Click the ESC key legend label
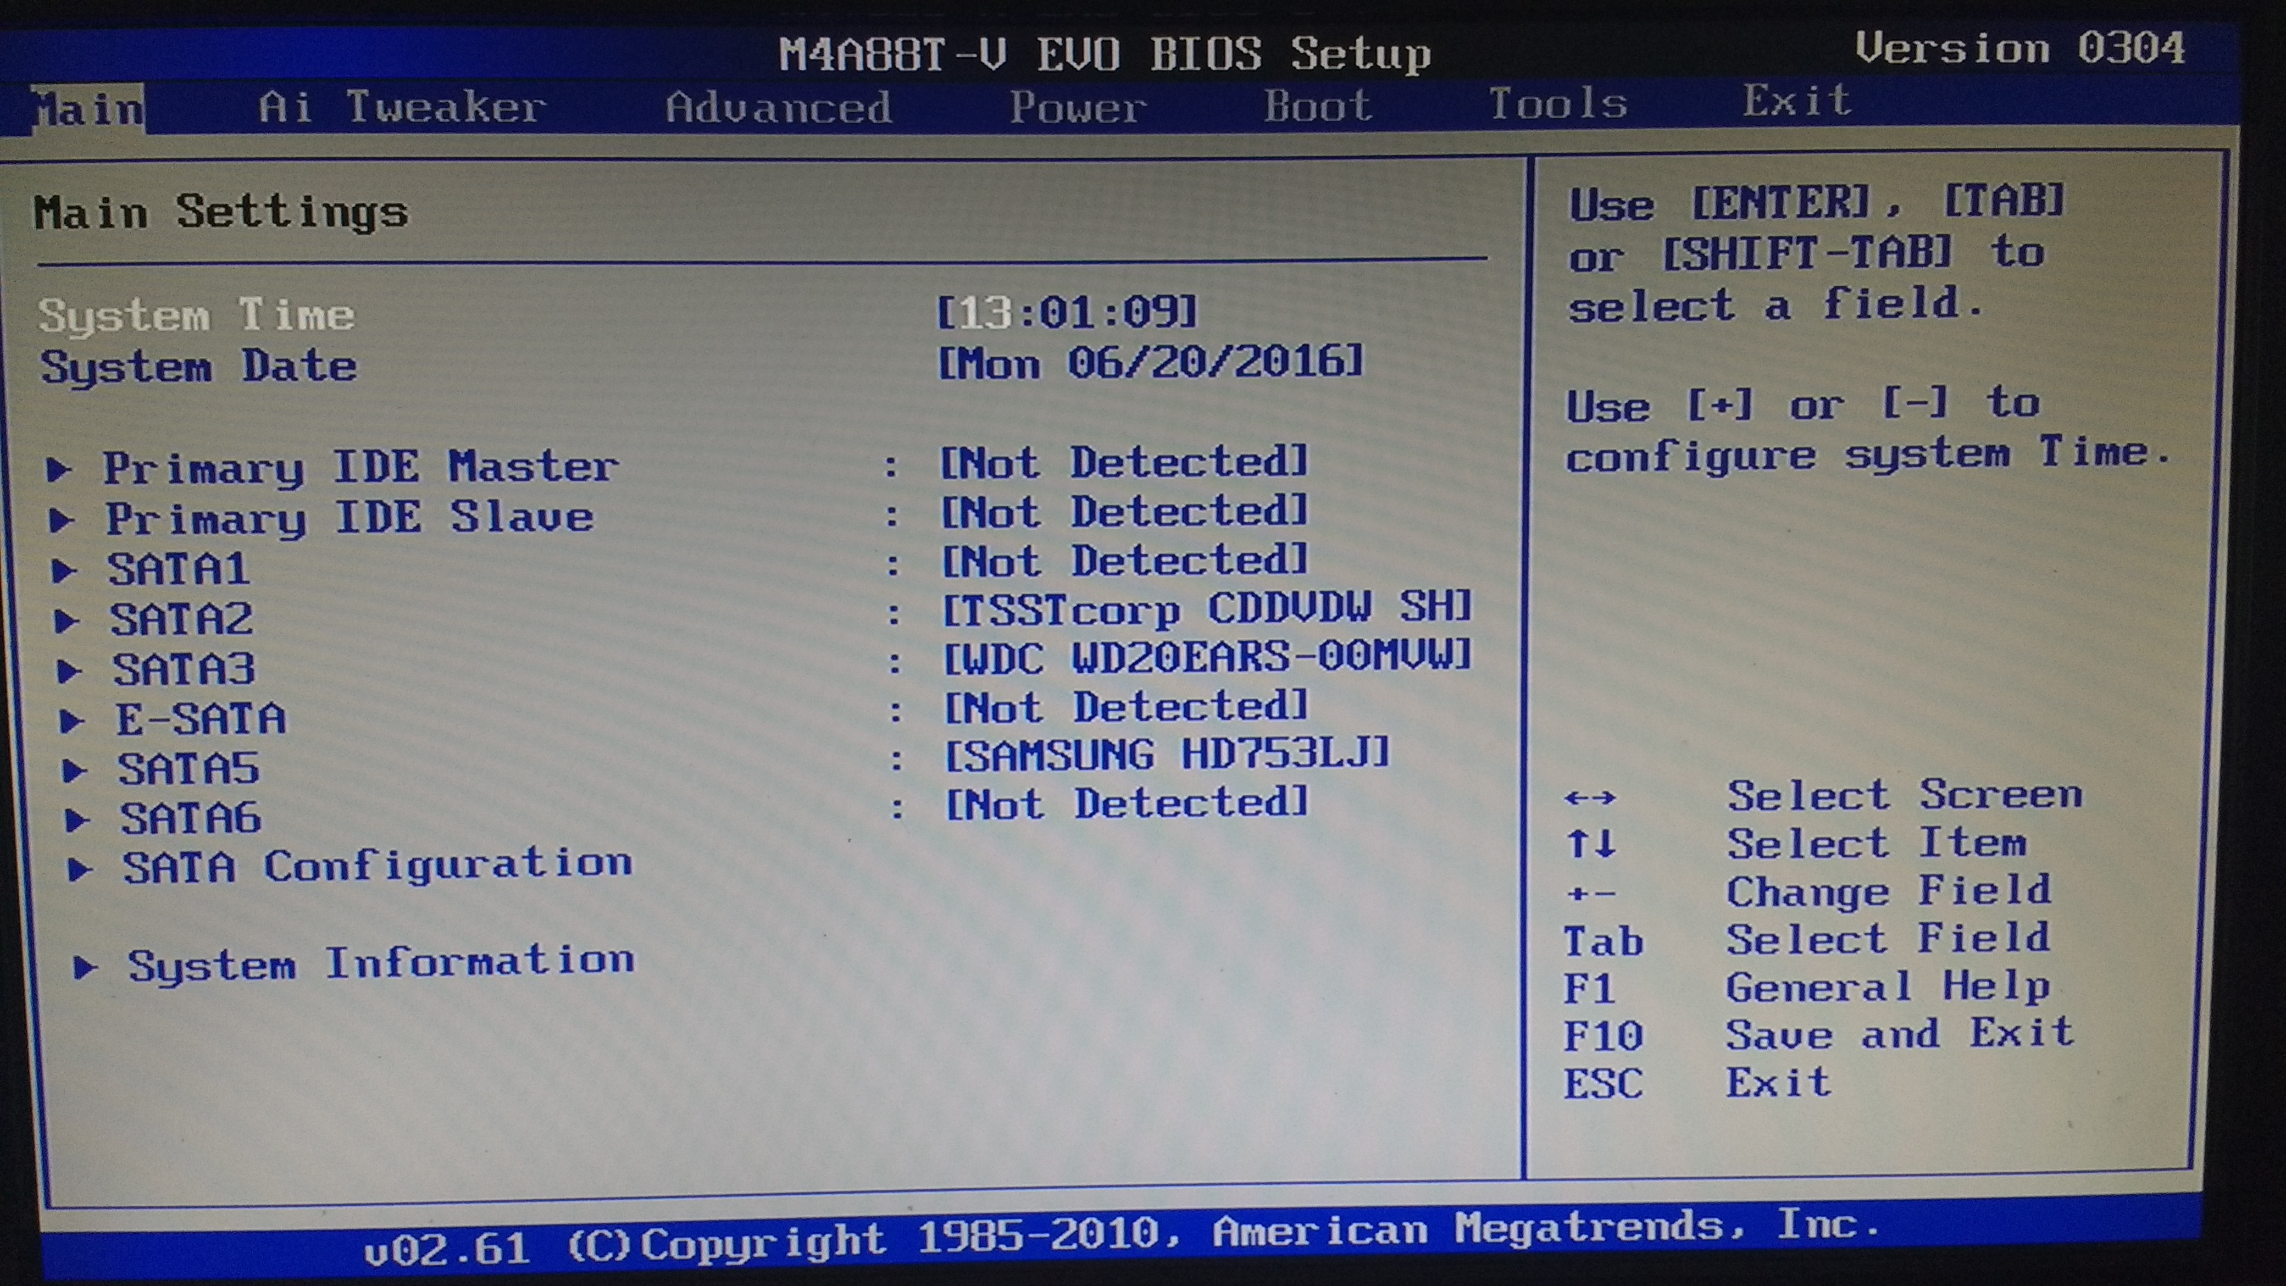2286x1286 pixels. pyautogui.click(x=1603, y=1084)
